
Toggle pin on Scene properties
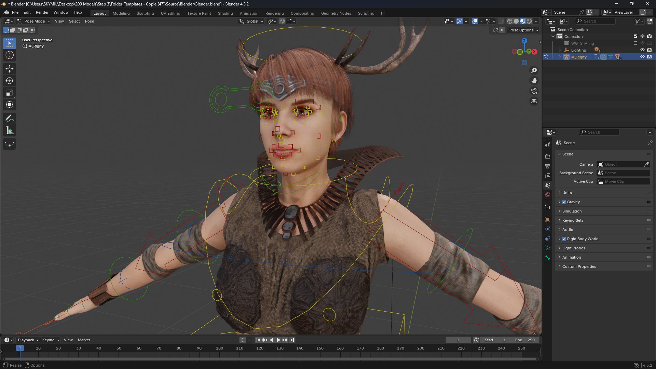pos(650,143)
